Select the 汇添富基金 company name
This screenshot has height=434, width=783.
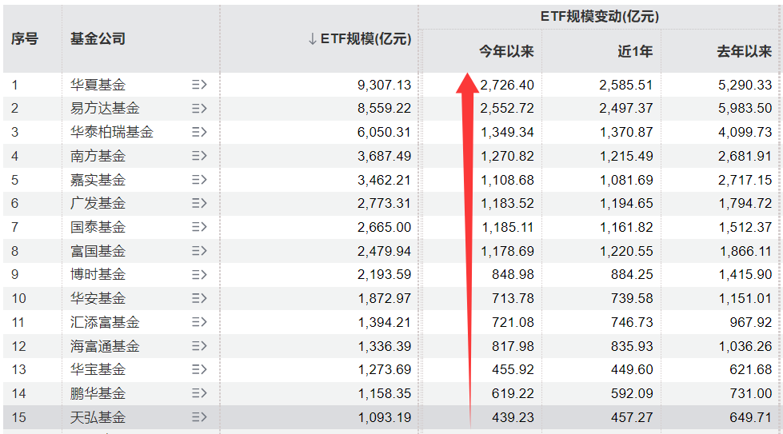[105, 322]
